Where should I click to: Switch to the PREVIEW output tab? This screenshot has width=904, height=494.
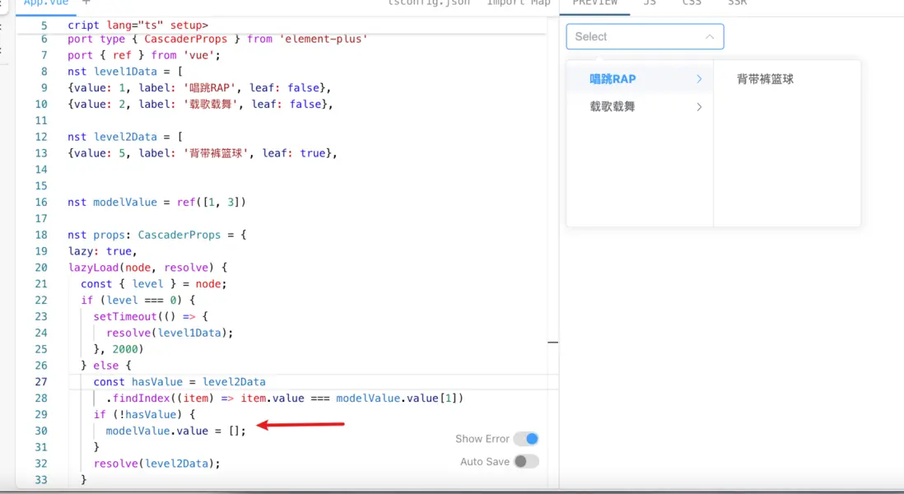click(594, 3)
